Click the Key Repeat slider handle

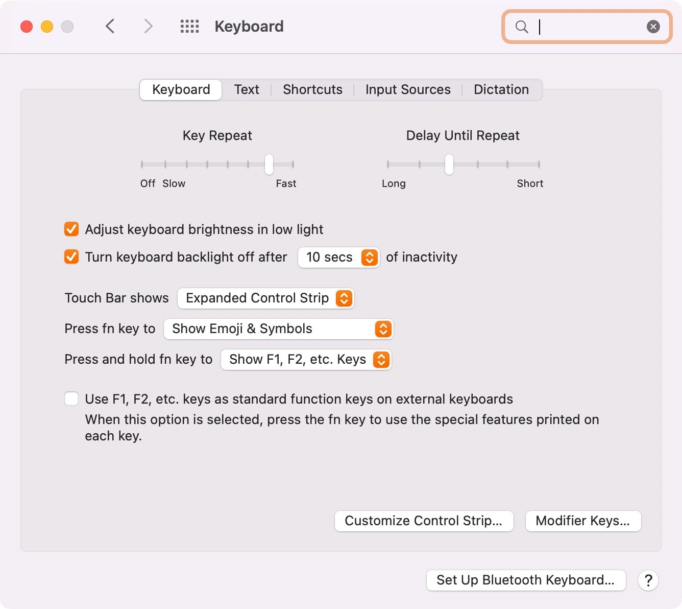click(x=269, y=165)
